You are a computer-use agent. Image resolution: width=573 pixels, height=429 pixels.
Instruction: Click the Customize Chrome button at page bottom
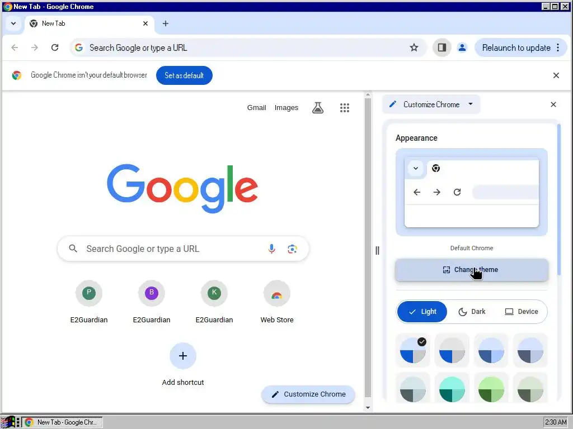pos(308,394)
